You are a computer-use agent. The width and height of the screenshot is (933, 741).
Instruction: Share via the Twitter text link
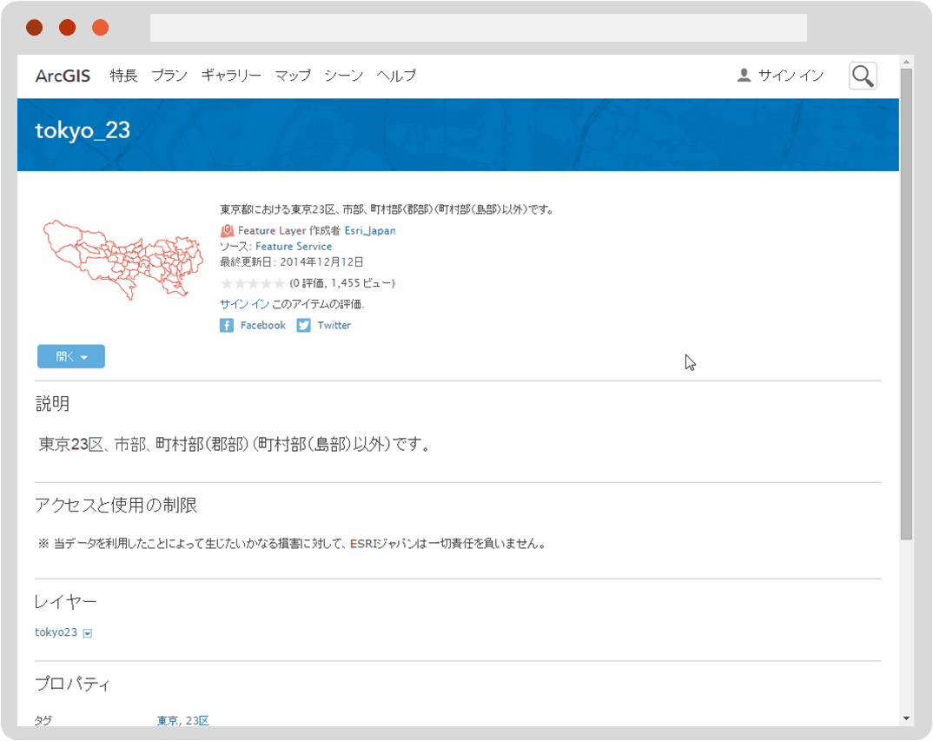coord(334,326)
